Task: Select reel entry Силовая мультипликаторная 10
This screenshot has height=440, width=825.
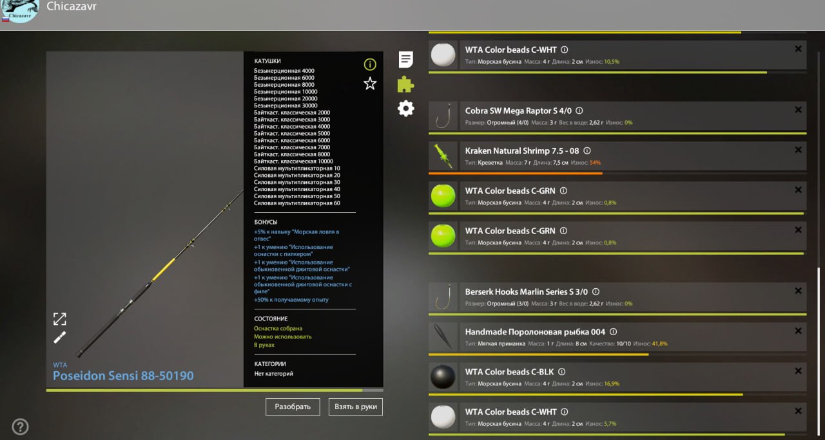Action: pyautogui.click(x=297, y=169)
